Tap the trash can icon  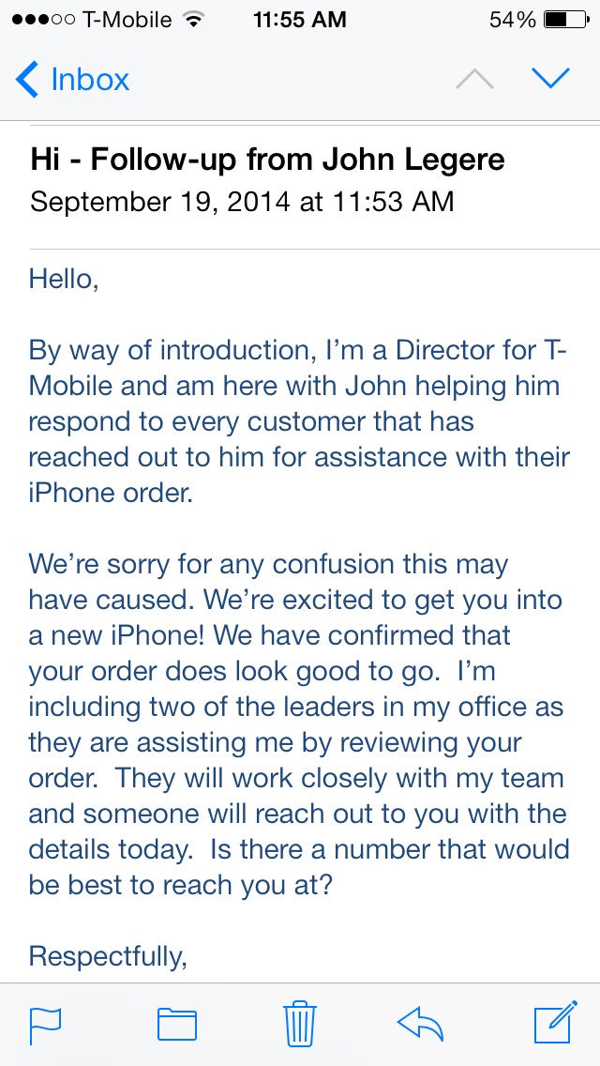[300, 1023]
